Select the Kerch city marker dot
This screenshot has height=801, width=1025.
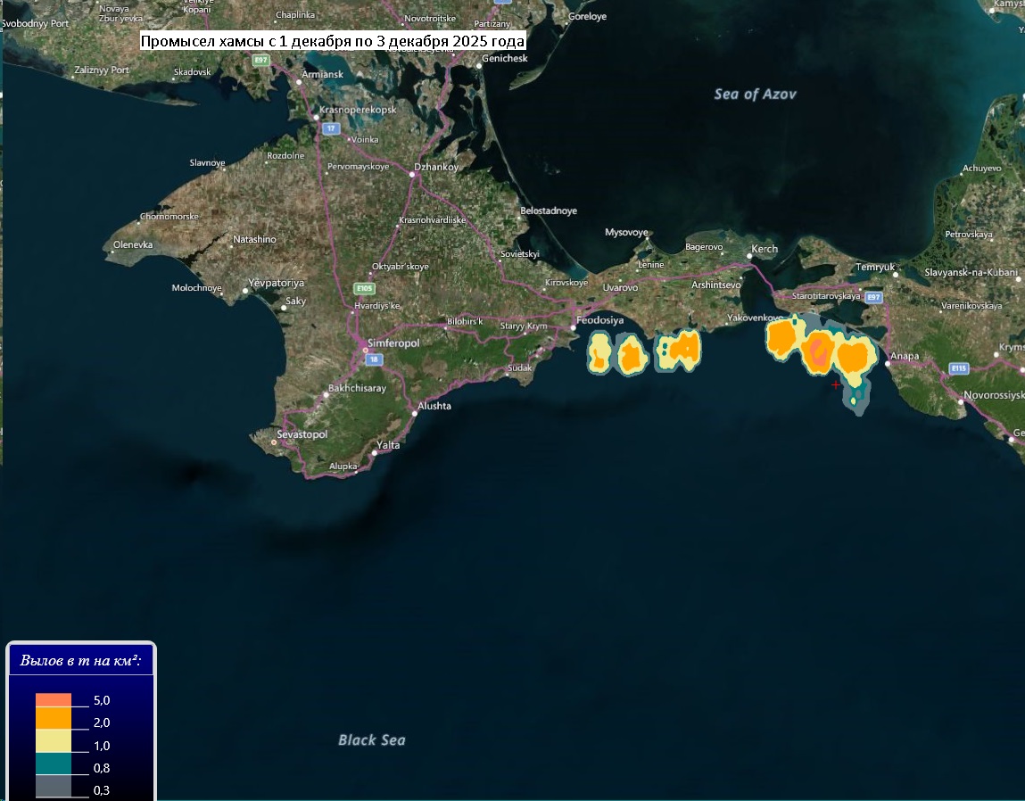pyautogui.click(x=749, y=257)
